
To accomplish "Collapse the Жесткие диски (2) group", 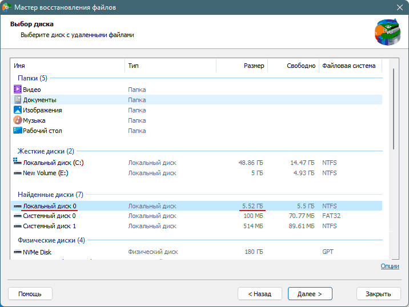I will pos(46,151).
